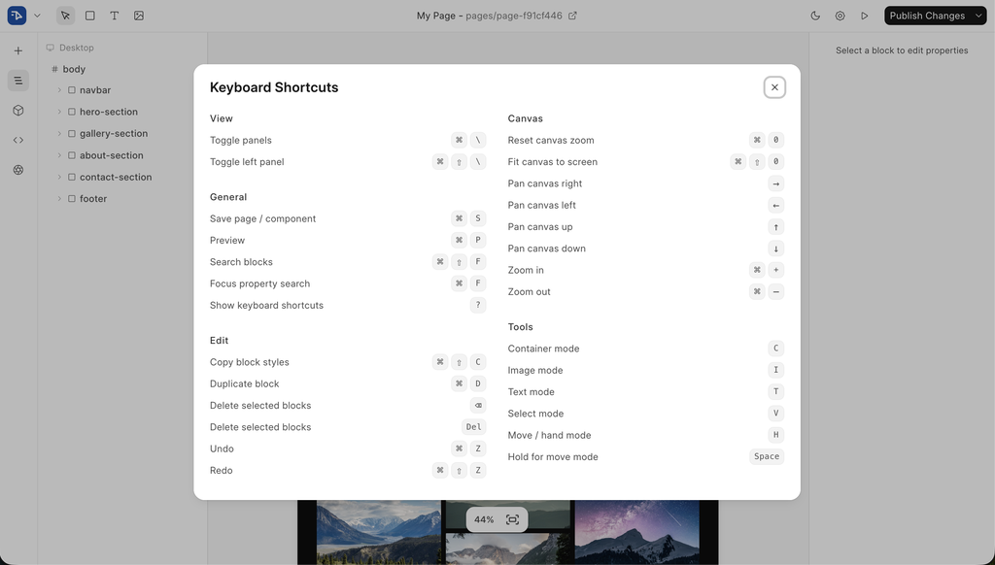
Task: Open the app logo menu dropdown
Action: coord(37,16)
